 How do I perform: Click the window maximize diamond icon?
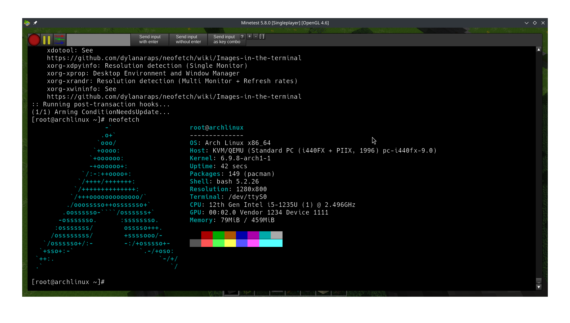pyautogui.click(x=535, y=23)
